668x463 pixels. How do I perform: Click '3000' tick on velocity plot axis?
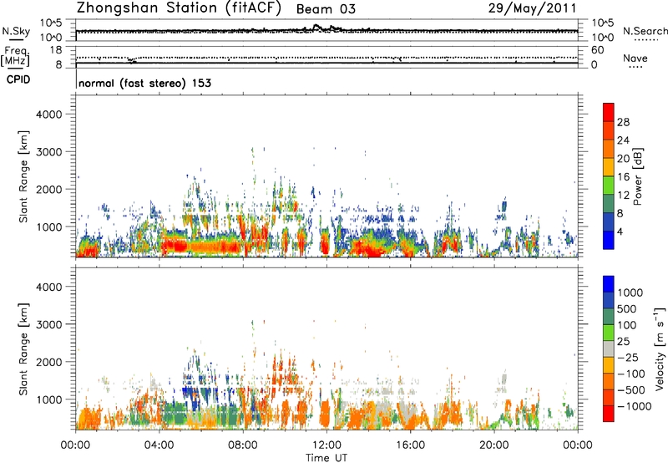pos(48,324)
